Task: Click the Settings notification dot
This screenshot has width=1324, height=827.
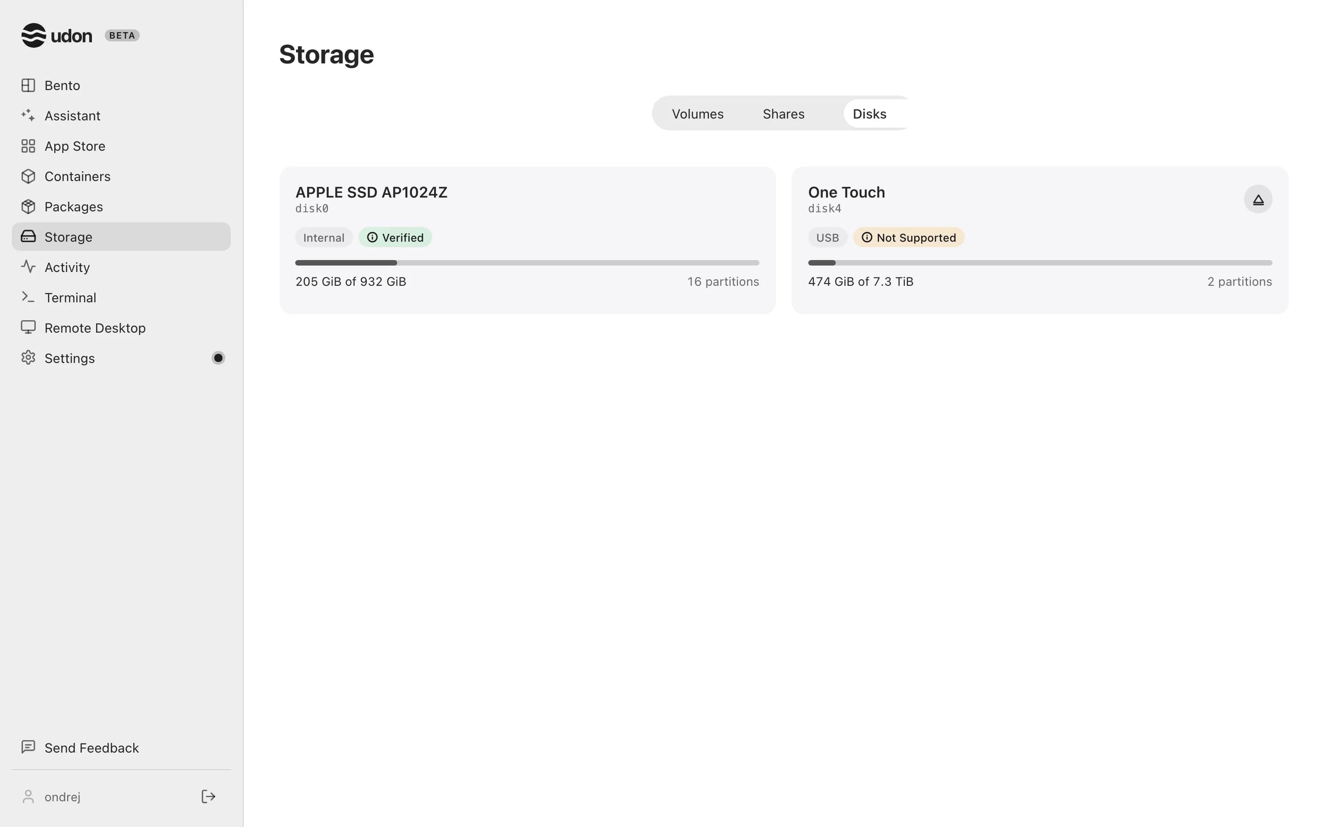Action: click(x=218, y=358)
